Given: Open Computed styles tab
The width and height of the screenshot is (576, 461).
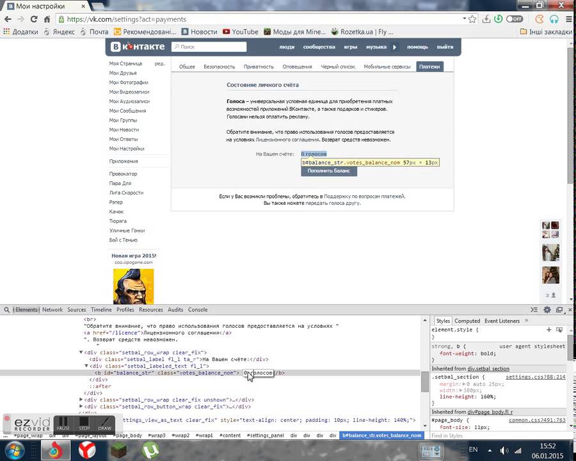Looking at the screenshot, I should tap(467, 321).
